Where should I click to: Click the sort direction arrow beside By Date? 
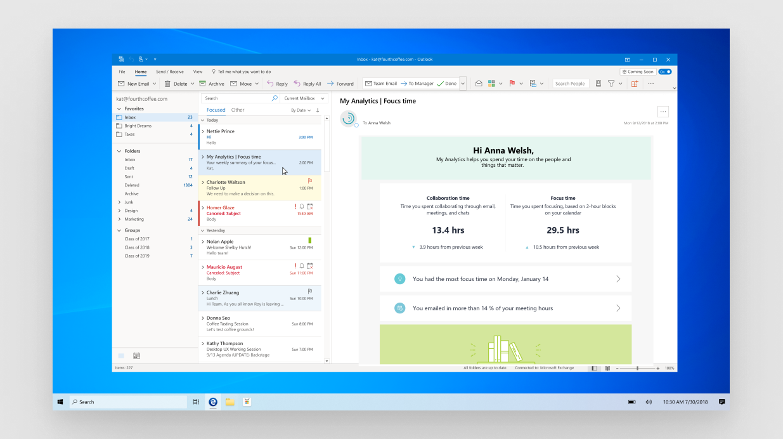click(318, 110)
